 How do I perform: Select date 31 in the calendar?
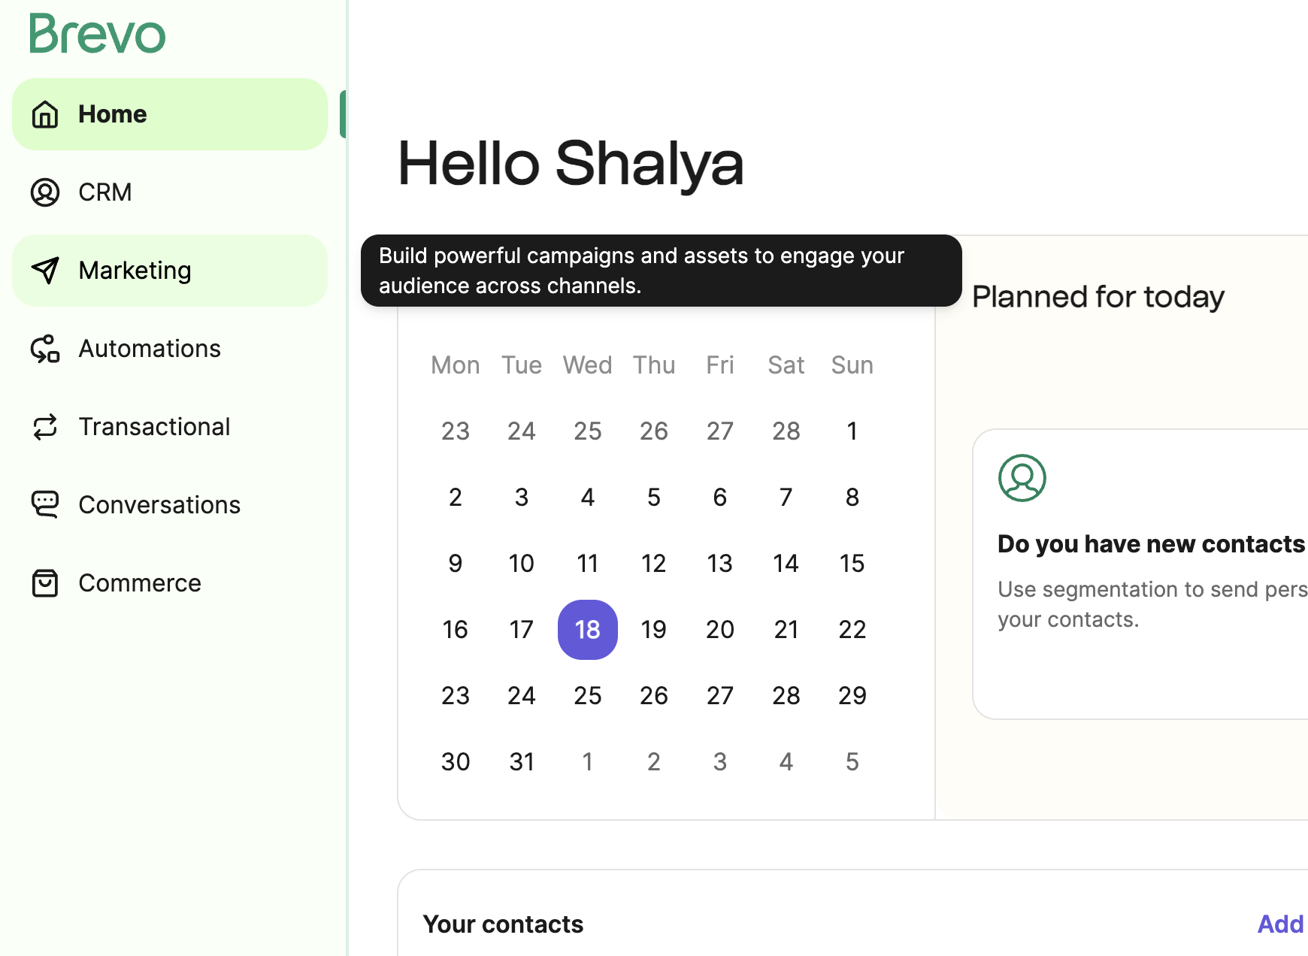[522, 762]
